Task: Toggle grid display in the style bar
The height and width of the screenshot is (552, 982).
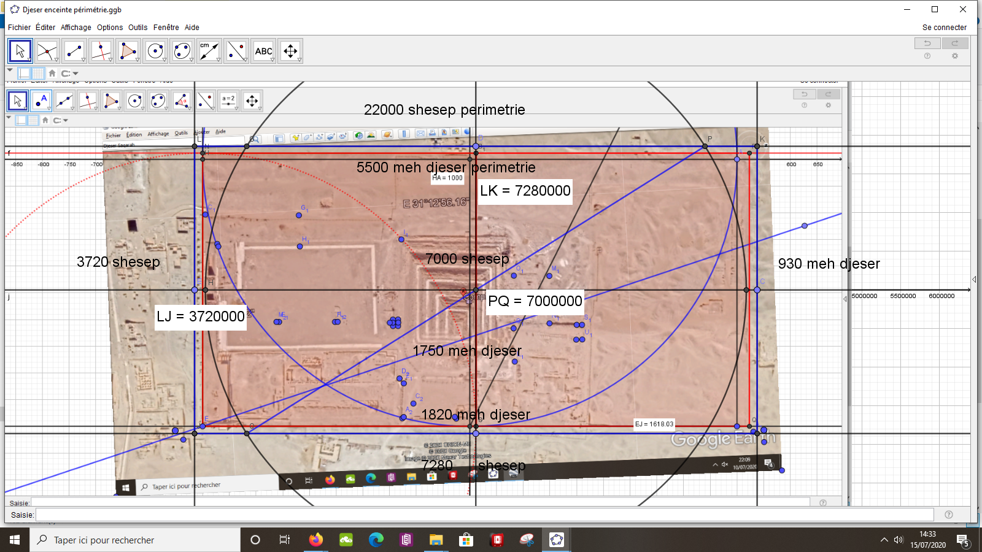Action: coord(38,73)
